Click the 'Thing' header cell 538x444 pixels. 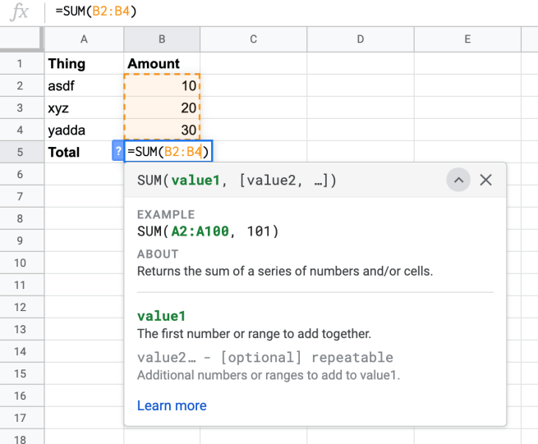[x=84, y=63]
